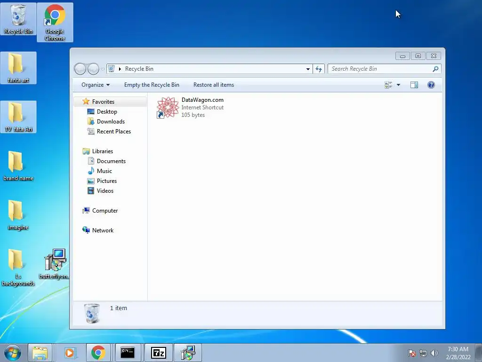
Task: Click the network icon in system tray
Action: pyautogui.click(x=423, y=353)
